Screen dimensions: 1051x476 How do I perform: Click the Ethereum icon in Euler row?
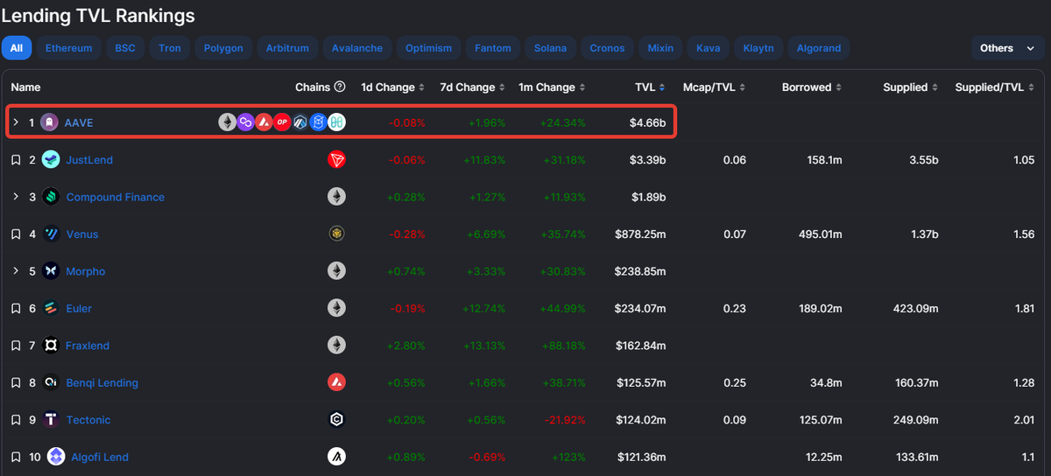click(x=336, y=308)
